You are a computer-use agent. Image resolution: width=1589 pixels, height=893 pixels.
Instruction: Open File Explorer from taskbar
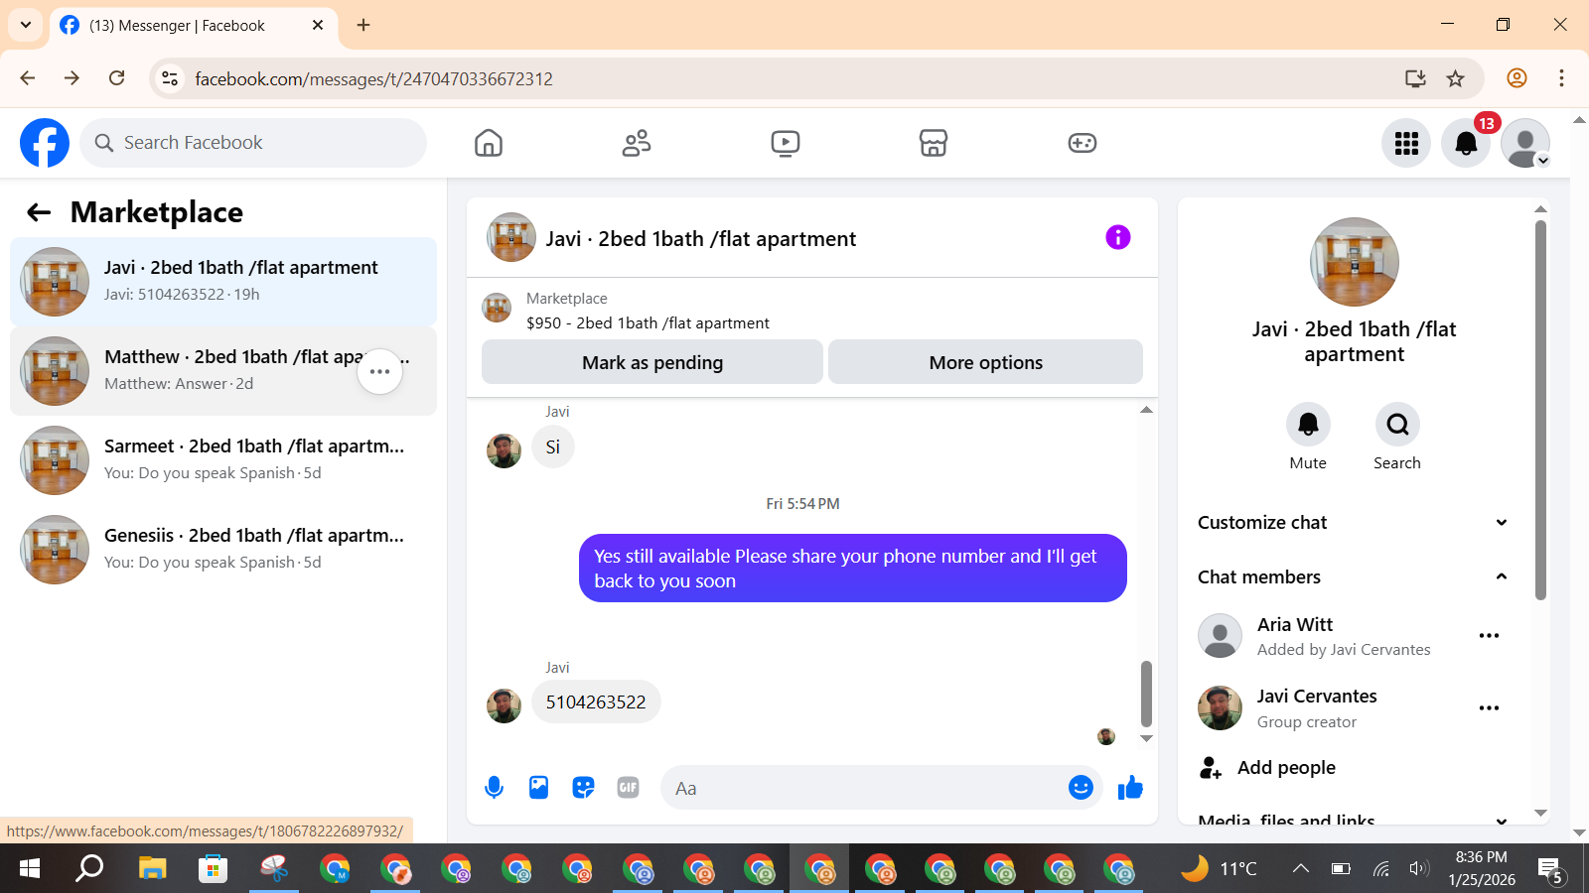click(152, 869)
